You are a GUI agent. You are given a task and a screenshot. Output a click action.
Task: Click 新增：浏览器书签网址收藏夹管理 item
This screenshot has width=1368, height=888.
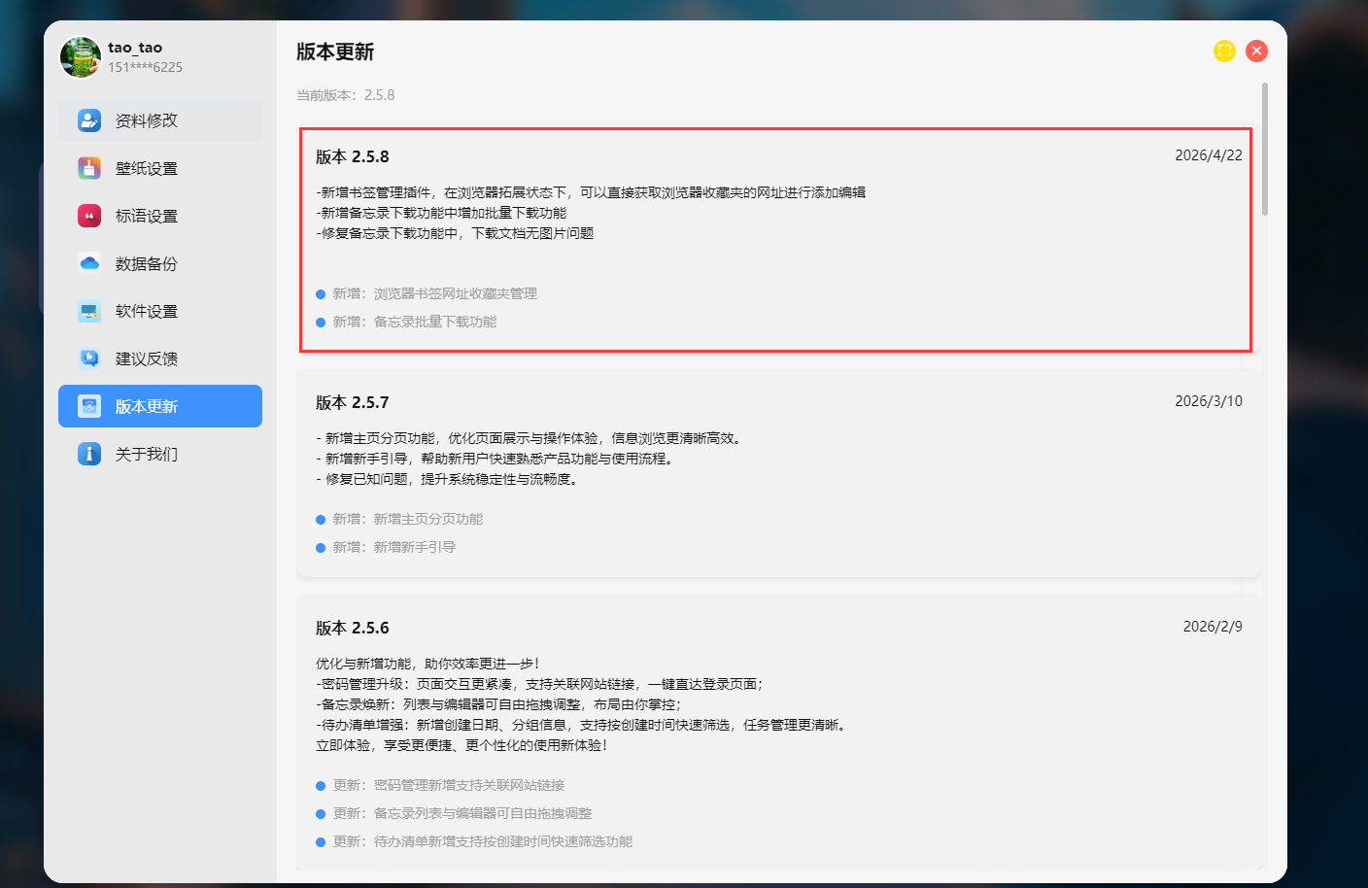(x=434, y=293)
